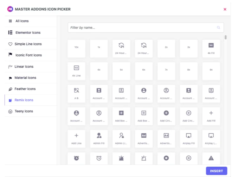Switch to Simple Line Icons
This screenshot has width=237, height=177.
coord(31,44)
